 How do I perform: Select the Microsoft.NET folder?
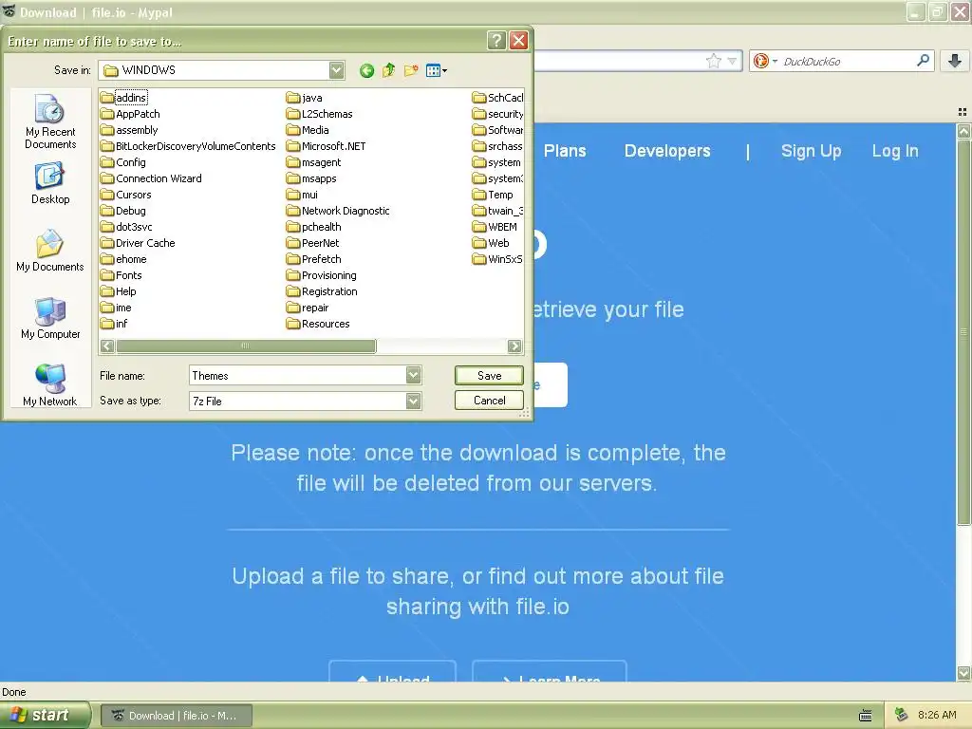pos(327,145)
